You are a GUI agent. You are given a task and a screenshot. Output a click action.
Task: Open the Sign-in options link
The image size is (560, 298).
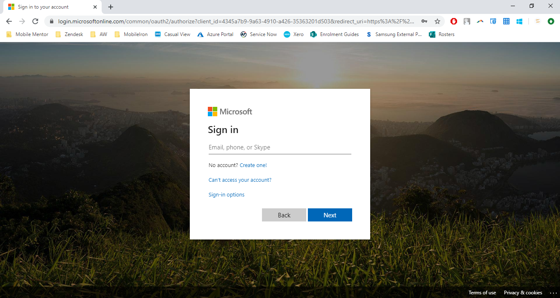click(226, 195)
